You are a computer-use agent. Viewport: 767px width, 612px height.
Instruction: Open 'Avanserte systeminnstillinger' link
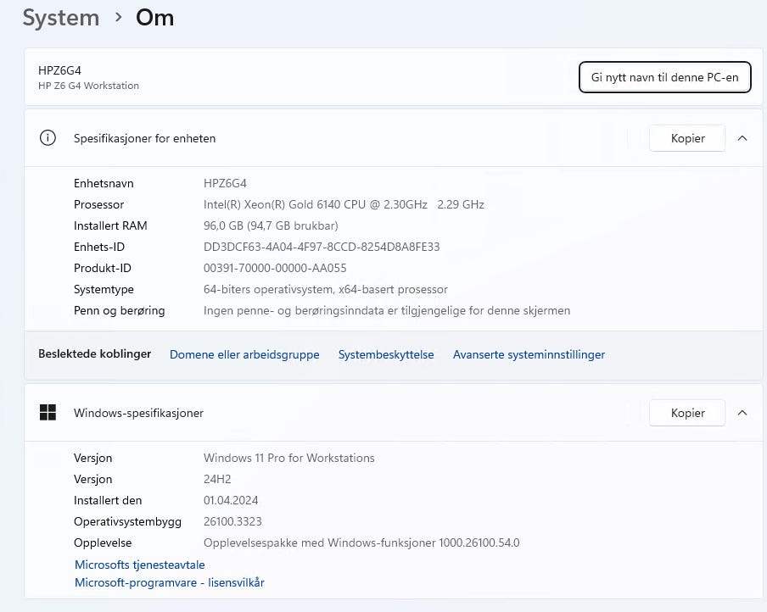coord(529,354)
